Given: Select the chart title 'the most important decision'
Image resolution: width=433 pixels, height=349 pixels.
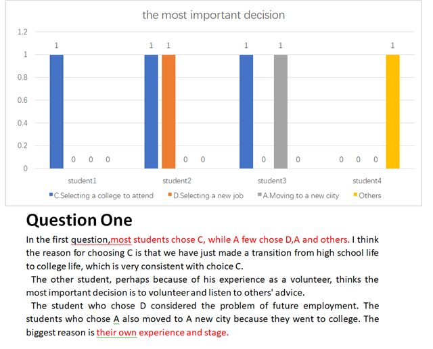Looking at the screenshot, I should [x=214, y=15].
